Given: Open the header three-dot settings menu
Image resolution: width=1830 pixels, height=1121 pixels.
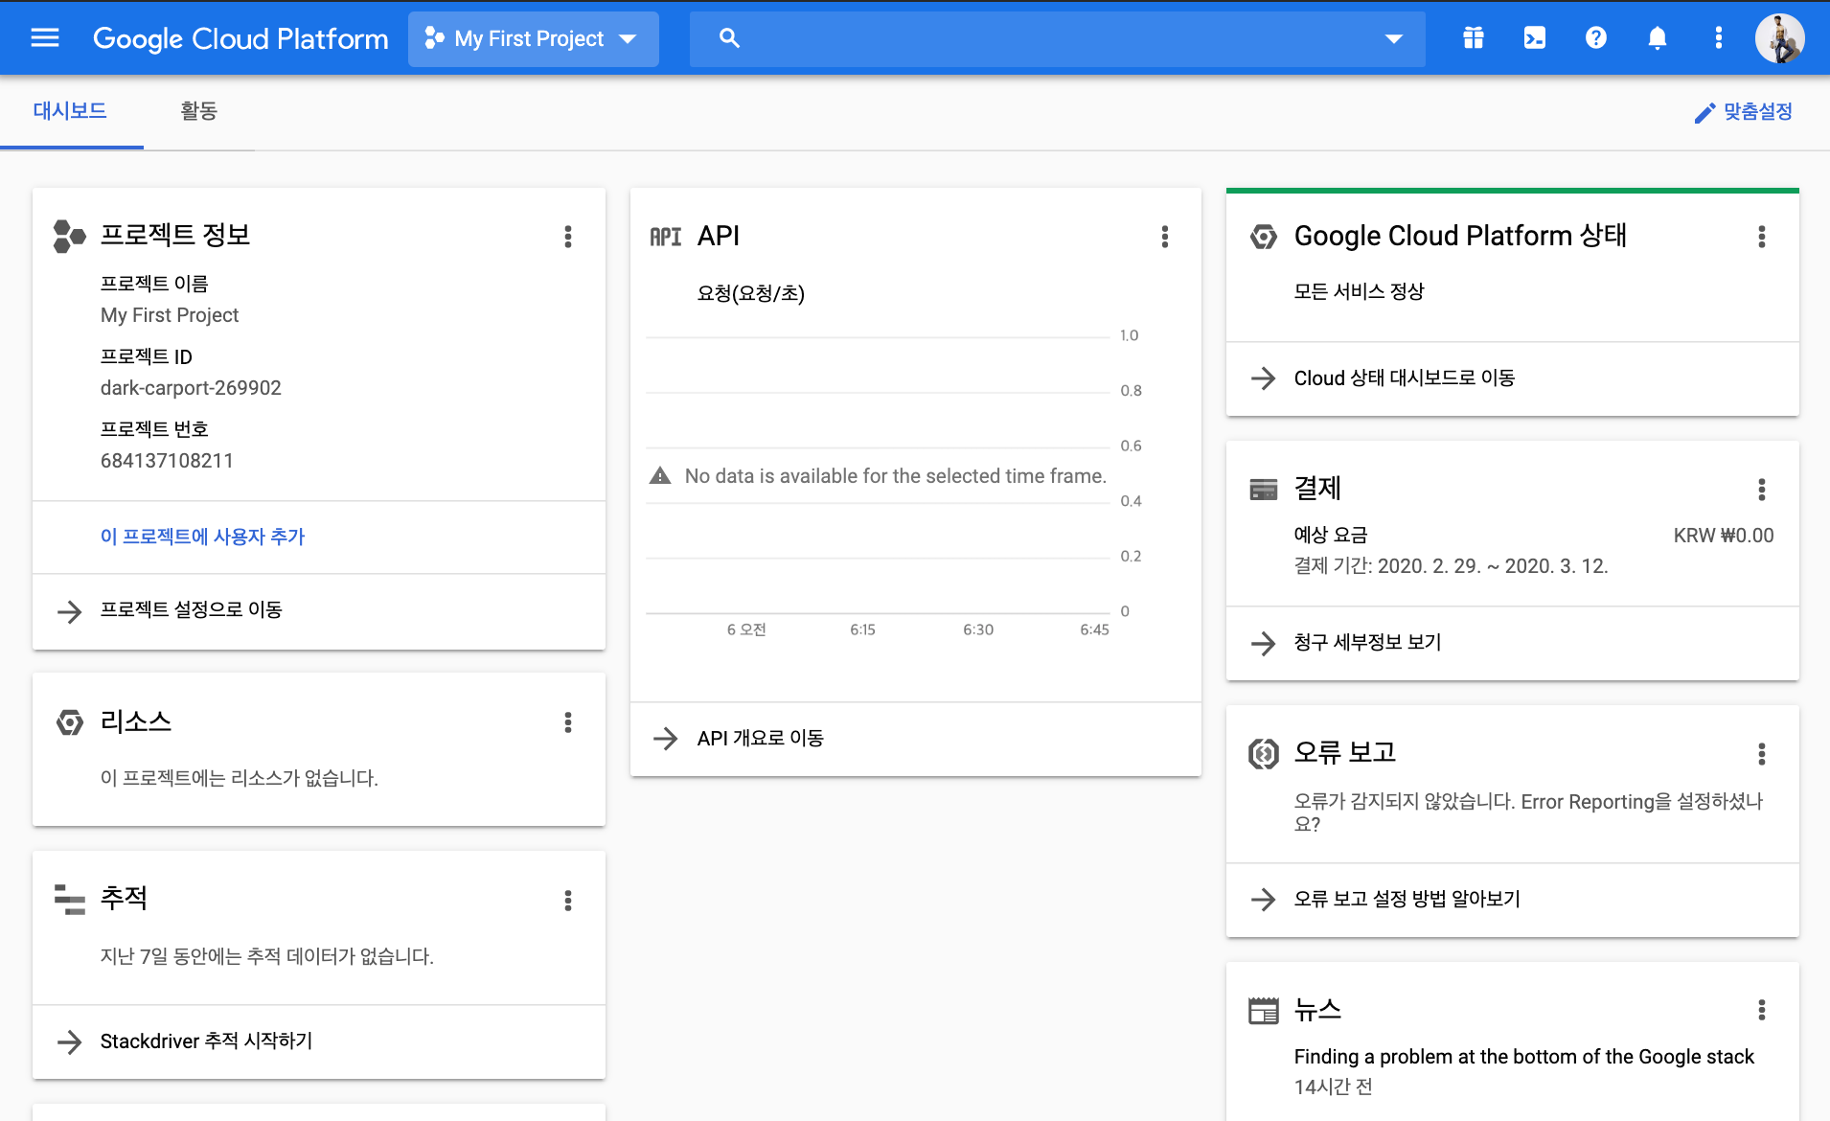Looking at the screenshot, I should [x=1719, y=38].
